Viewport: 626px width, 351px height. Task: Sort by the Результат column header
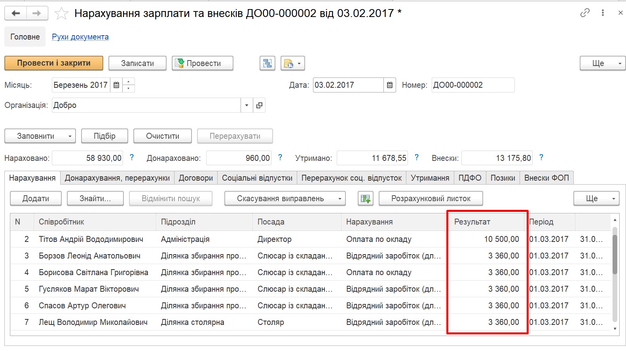click(x=487, y=222)
